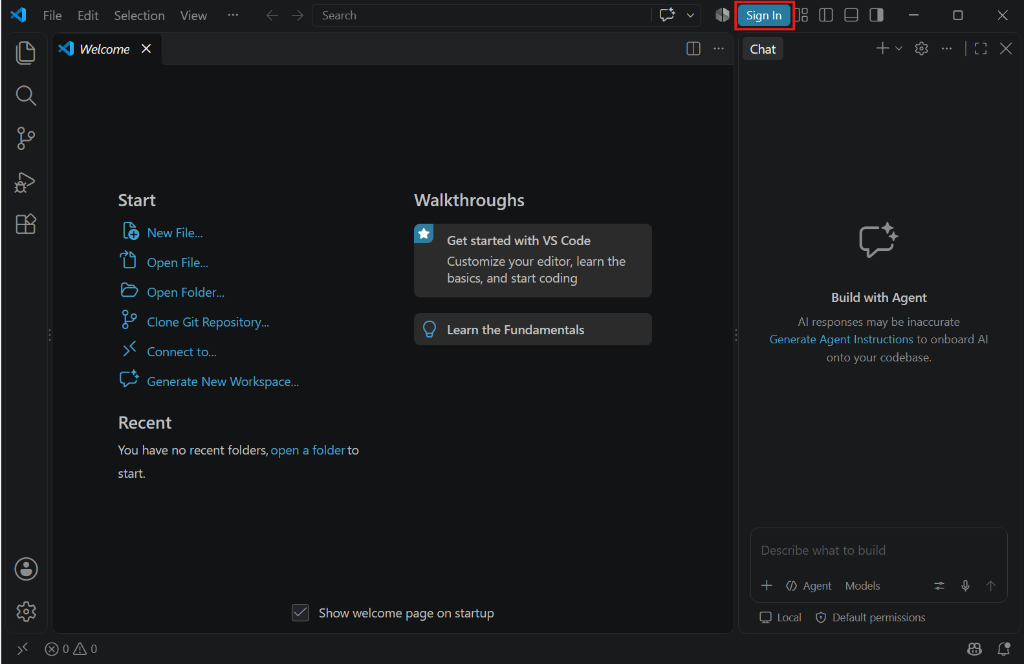This screenshot has height=664, width=1024.
Task: Open the Agent mode picker
Action: point(809,586)
